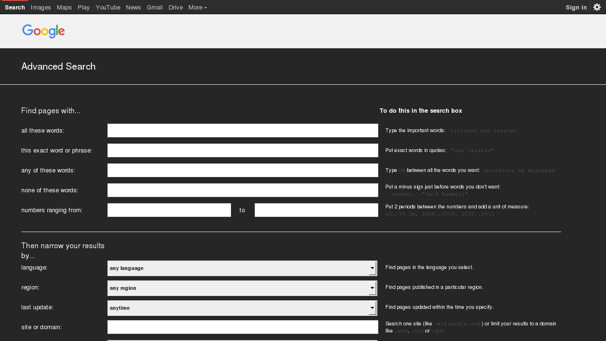Click the numbers ranging from start field

pyautogui.click(x=169, y=210)
